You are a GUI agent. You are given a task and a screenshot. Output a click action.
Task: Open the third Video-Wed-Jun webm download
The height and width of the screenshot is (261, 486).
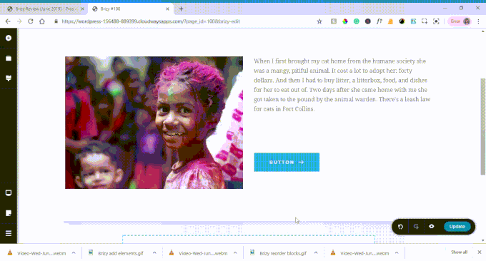pos(360,253)
